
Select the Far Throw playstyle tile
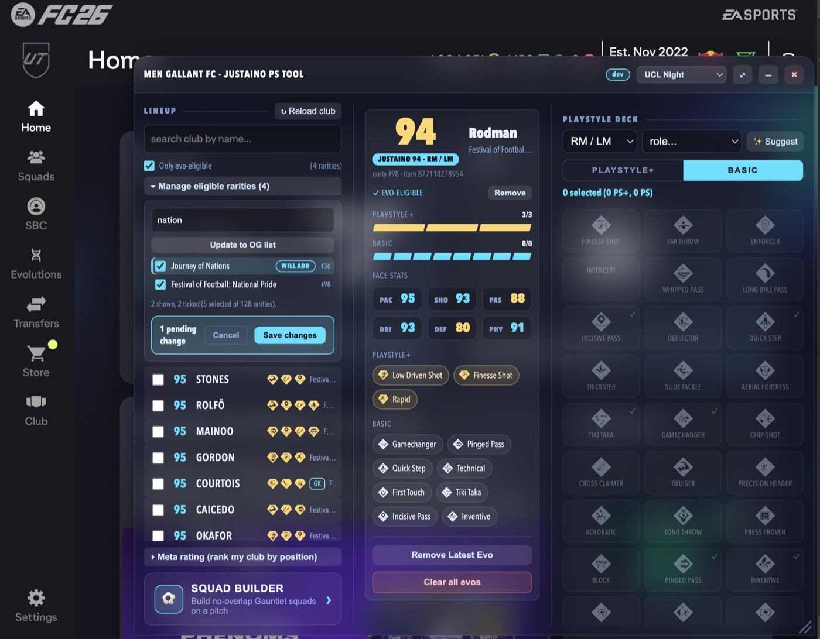[683, 231]
